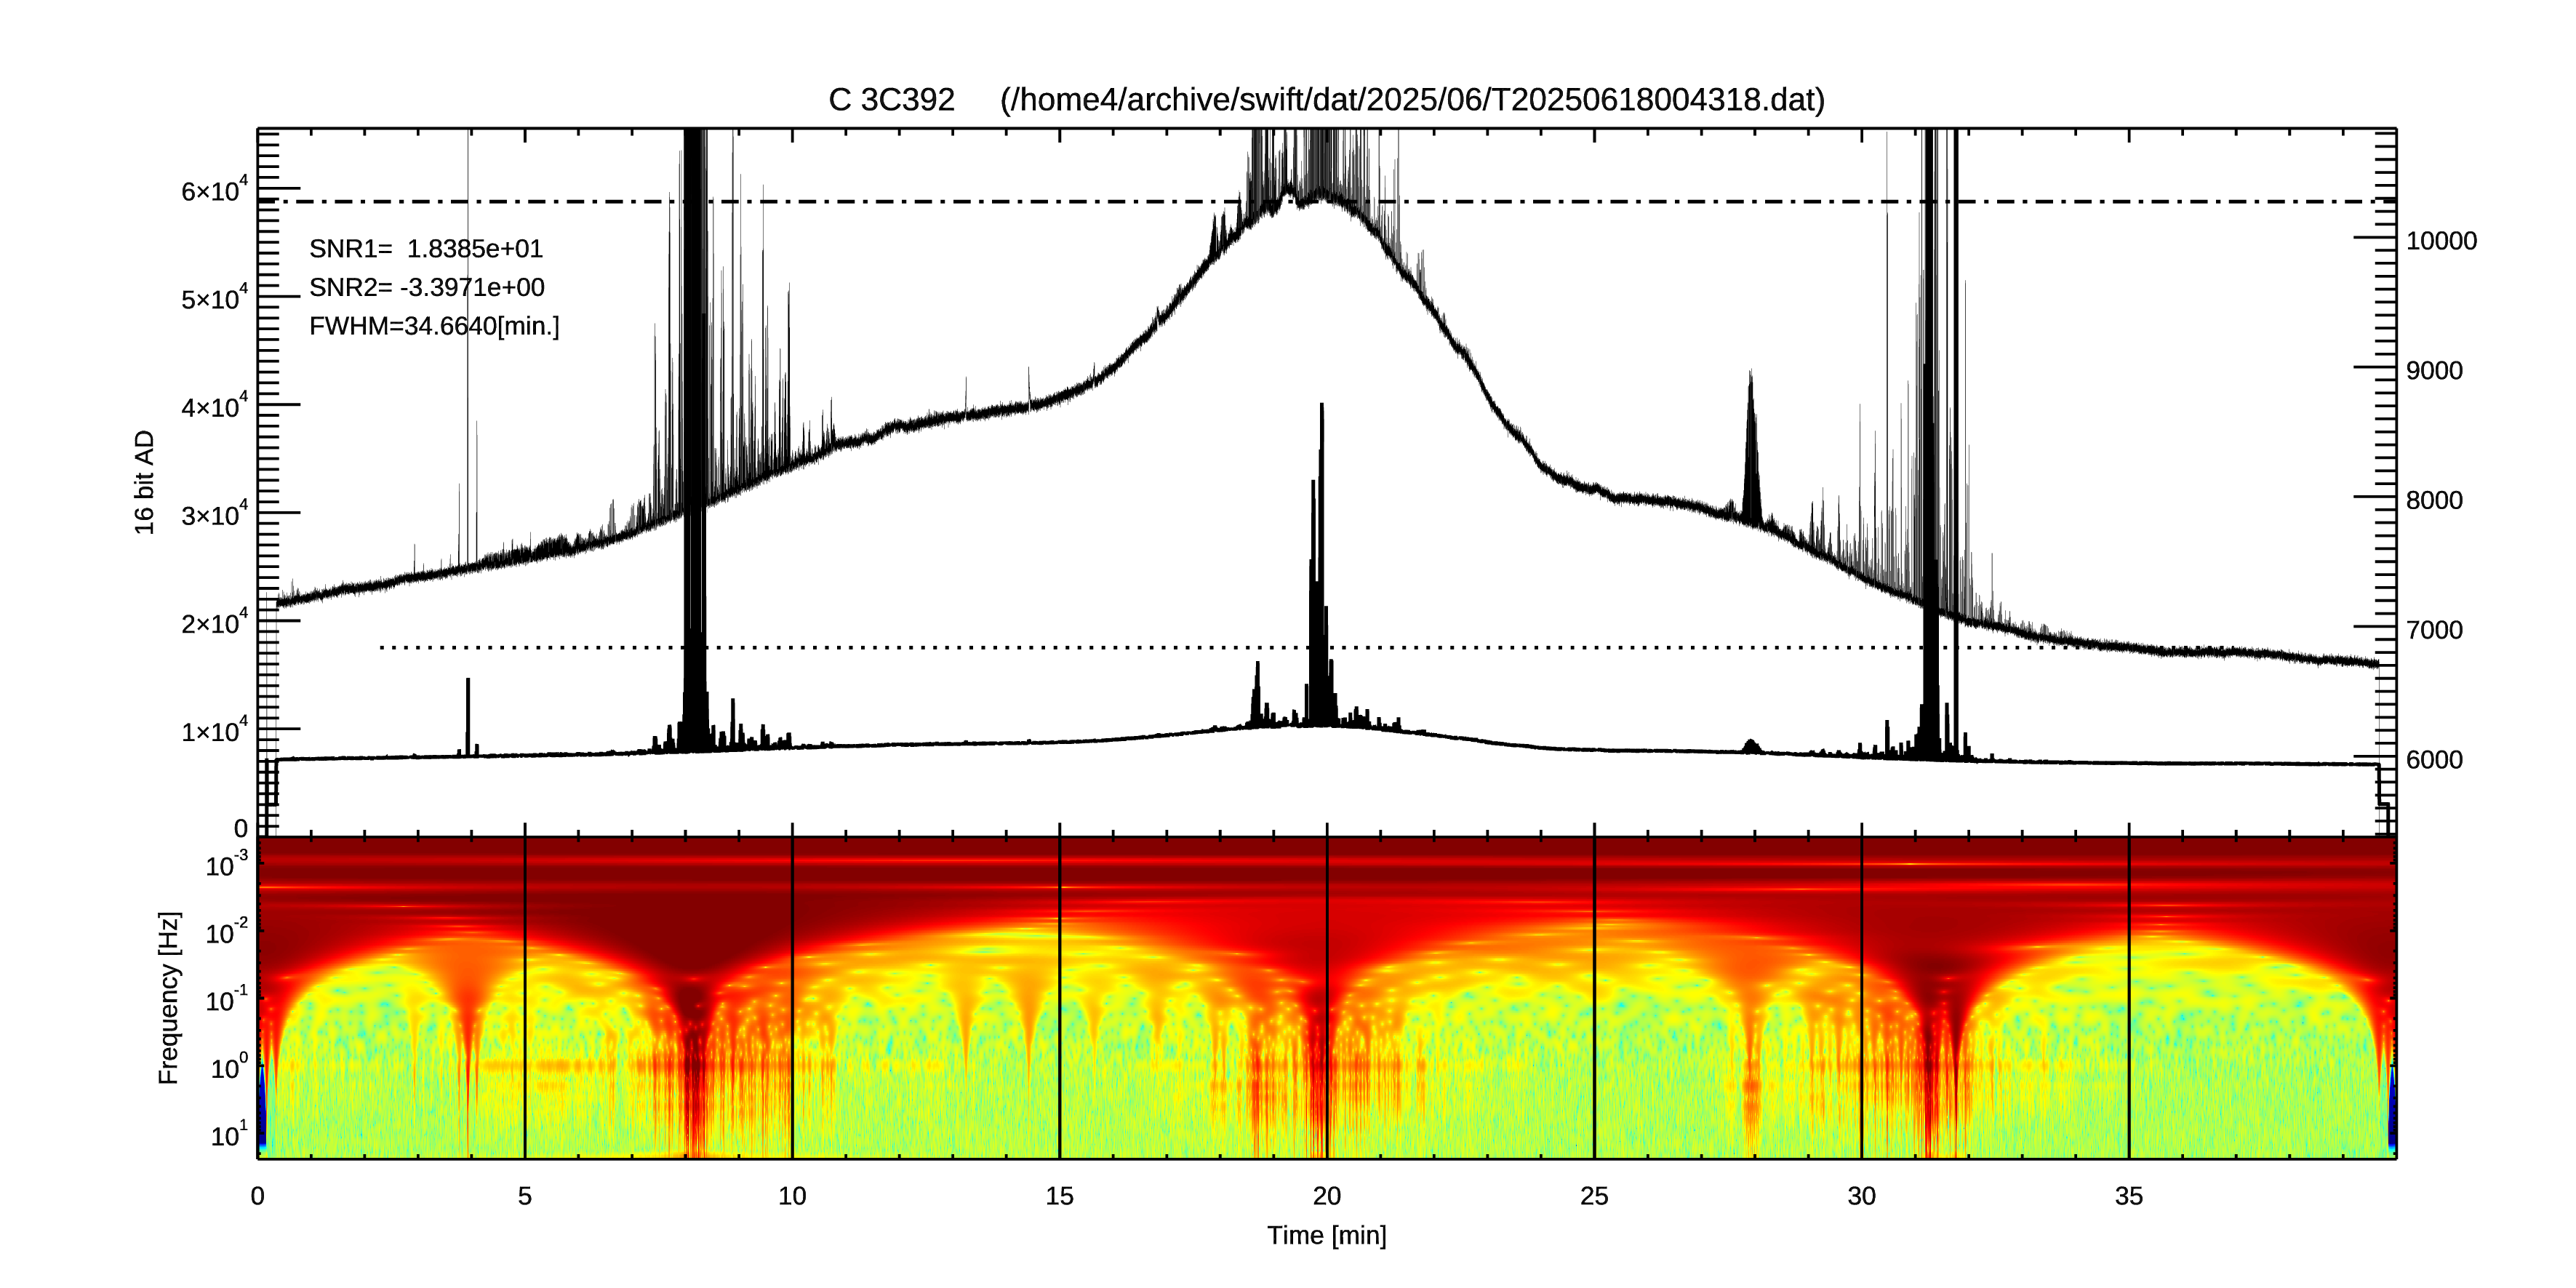Click the time axis label 15
The width and height of the screenshot is (2576, 1288).
coord(1059,1196)
